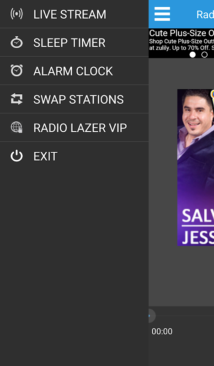The image size is (214, 366).
Task: Click the 00:00 elapsed time label
Action: (x=162, y=331)
